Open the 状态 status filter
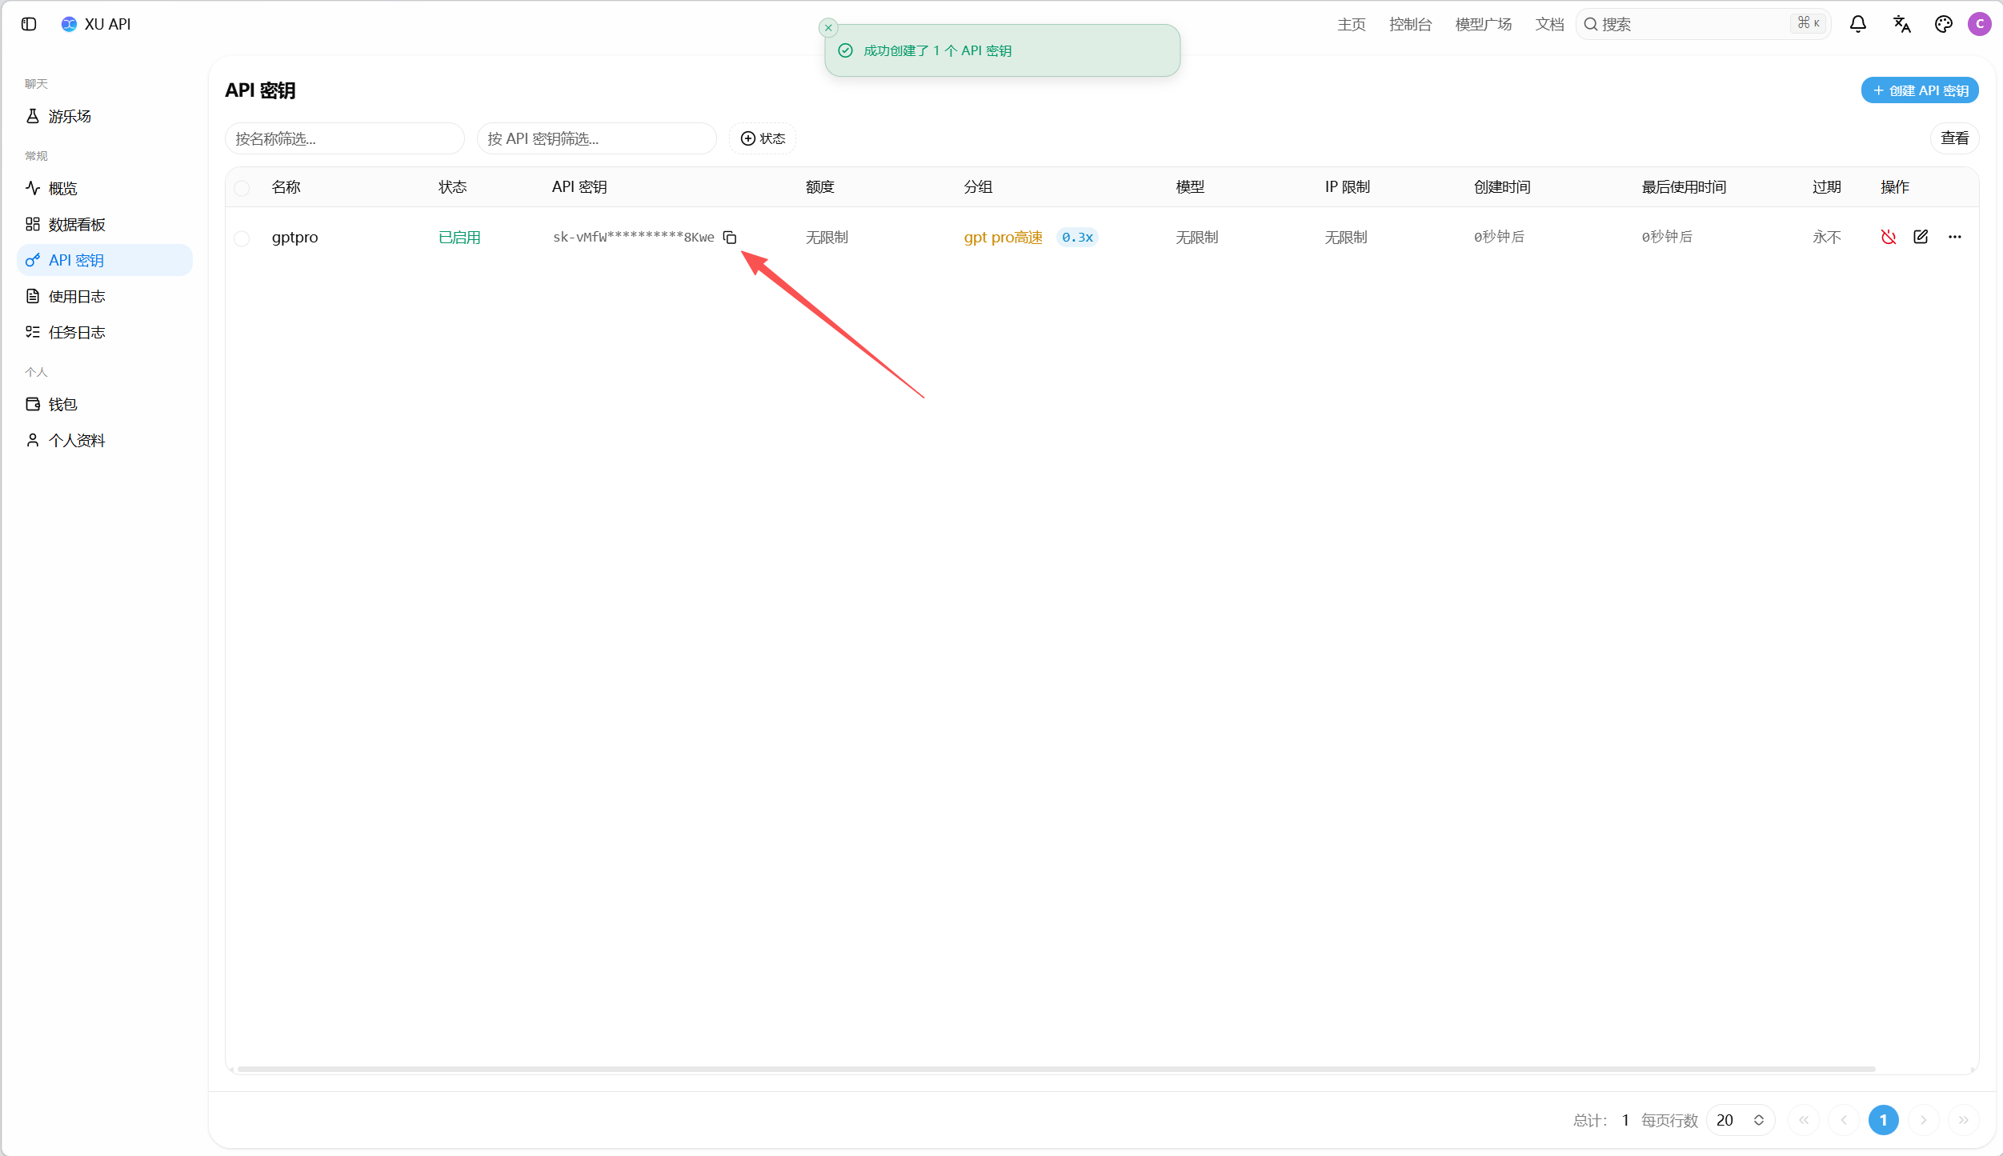The image size is (2003, 1156). (x=763, y=138)
